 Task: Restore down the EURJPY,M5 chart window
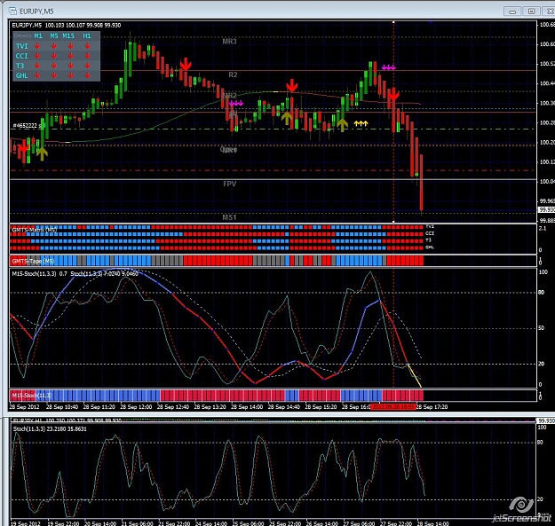coord(531,12)
